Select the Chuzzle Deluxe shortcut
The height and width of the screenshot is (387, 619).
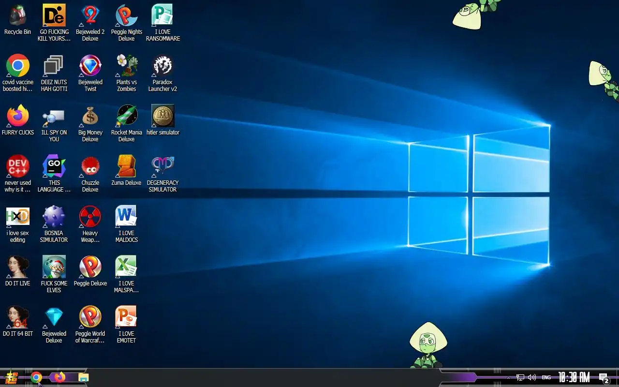pyautogui.click(x=90, y=174)
